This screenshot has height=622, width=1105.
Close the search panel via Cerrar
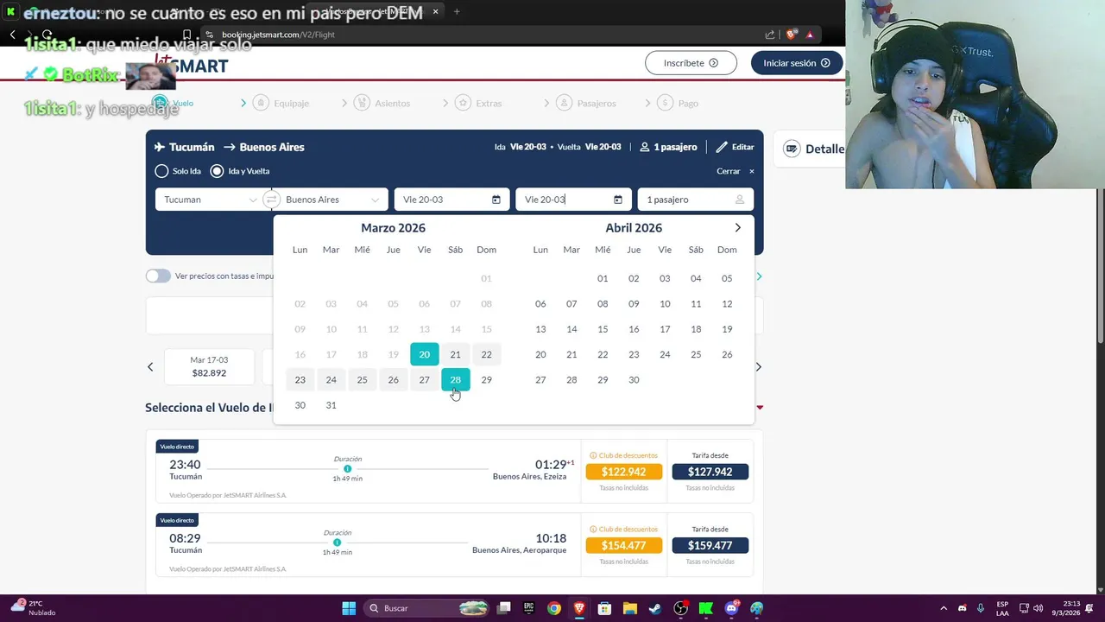[x=735, y=171]
